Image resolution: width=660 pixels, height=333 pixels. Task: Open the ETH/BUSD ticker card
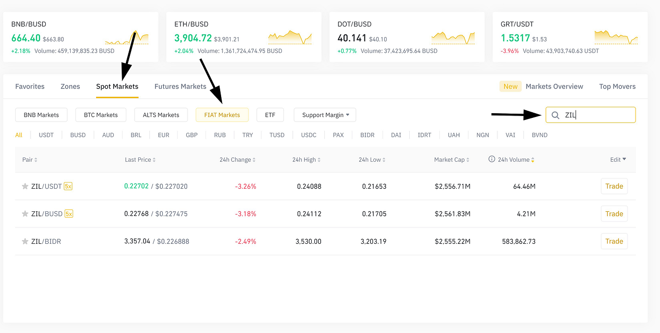tap(244, 37)
